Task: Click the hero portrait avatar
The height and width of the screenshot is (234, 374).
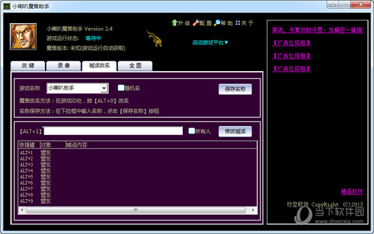Action: (23, 37)
